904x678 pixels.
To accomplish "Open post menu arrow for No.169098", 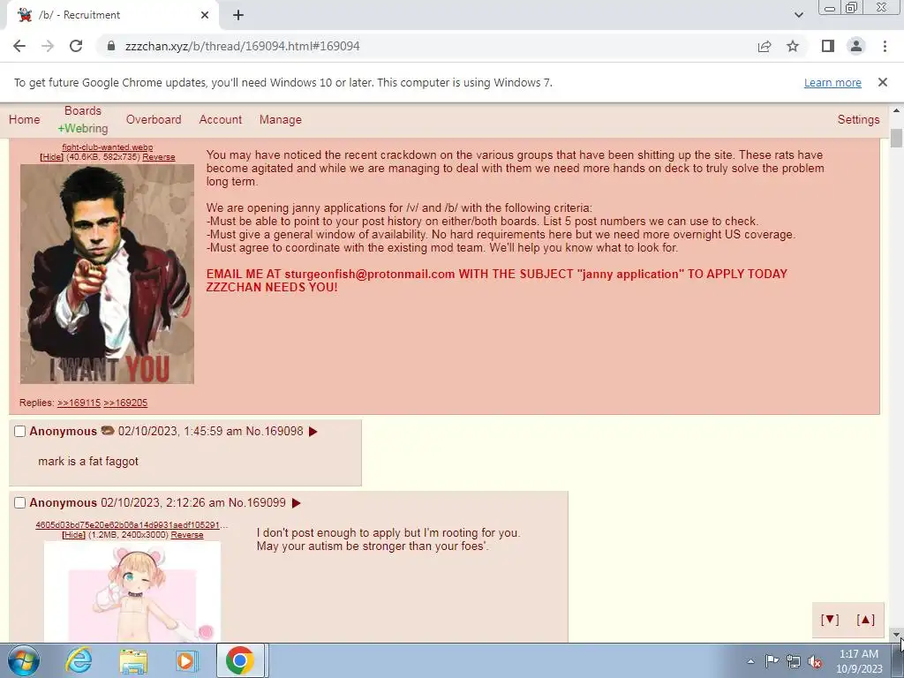I will (313, 431).
